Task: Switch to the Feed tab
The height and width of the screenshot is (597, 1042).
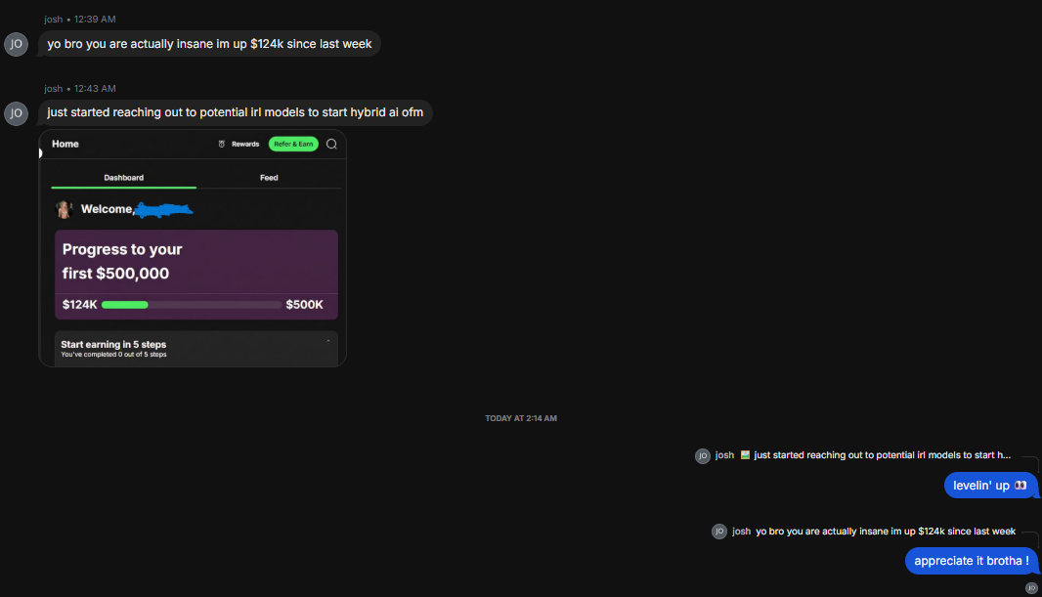Action: pos(269,178)
